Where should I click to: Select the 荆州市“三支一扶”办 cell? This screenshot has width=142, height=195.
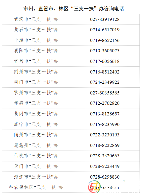[36, 72]
